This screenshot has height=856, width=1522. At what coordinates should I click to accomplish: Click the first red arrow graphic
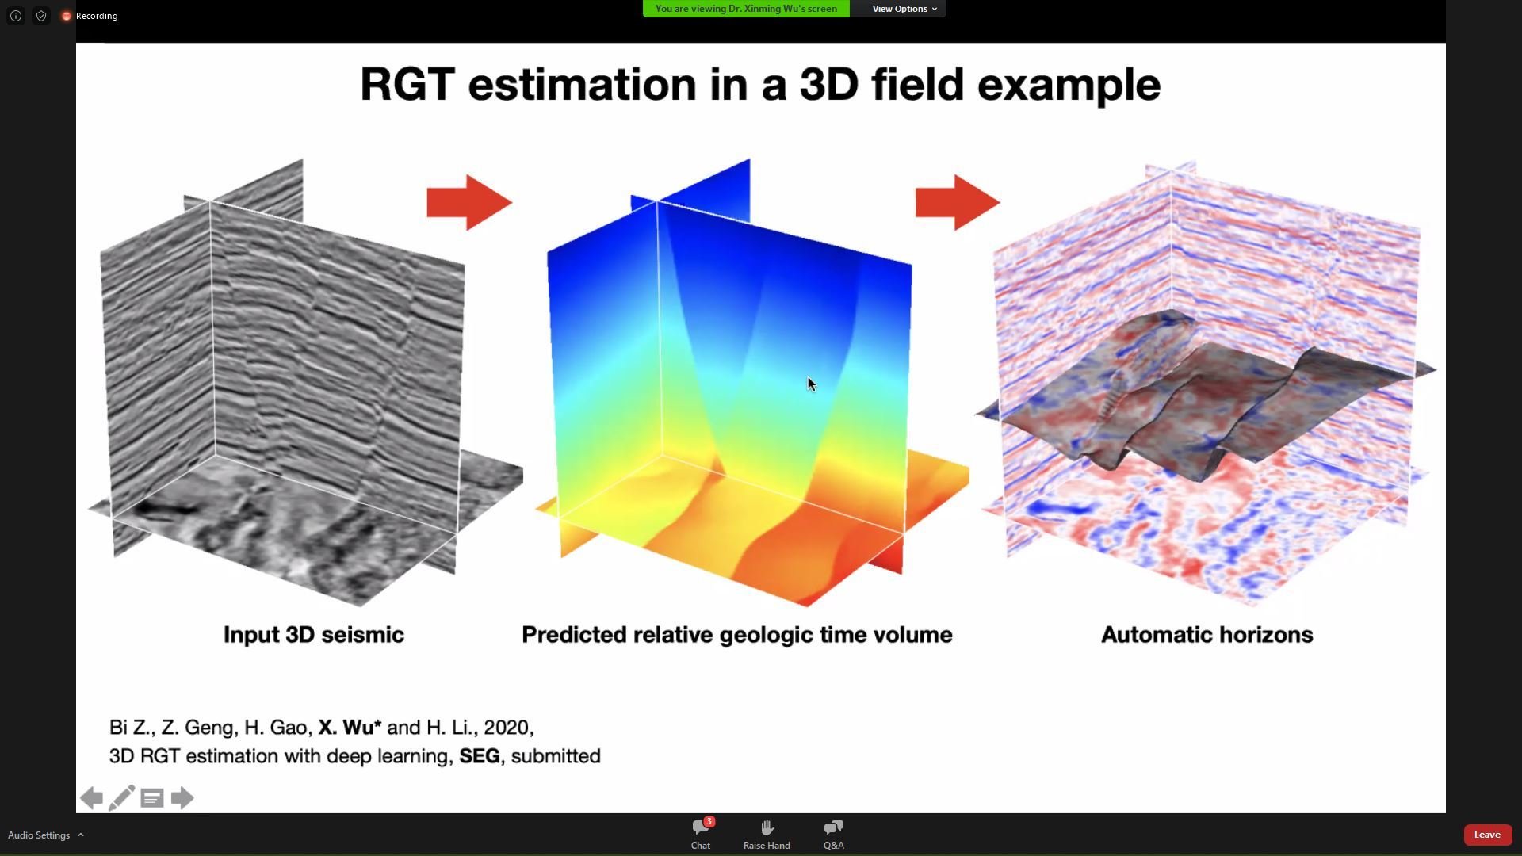tap(469, 202)
